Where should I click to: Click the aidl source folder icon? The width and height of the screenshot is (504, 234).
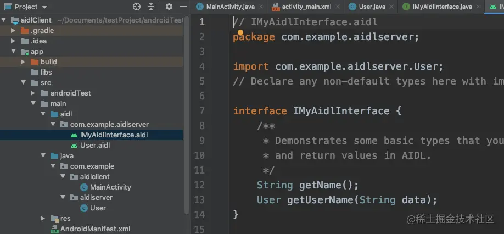[x=54, y=114]
